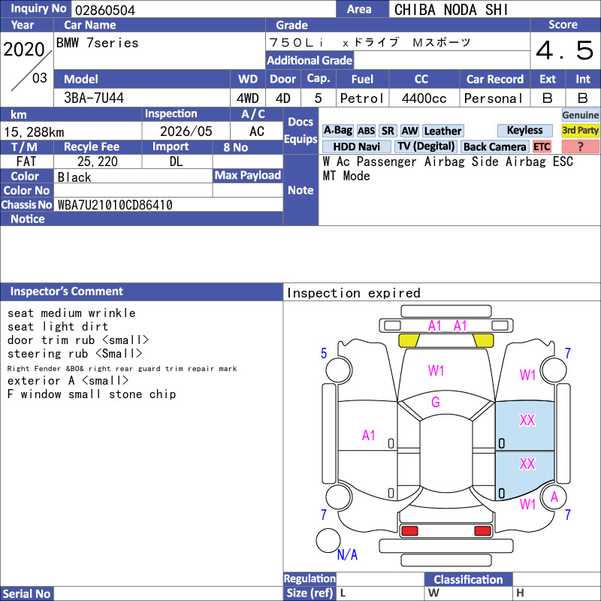Click the recycle fee 25,220
This screenshot has height=601, width=601.
(x=98, y=162)
